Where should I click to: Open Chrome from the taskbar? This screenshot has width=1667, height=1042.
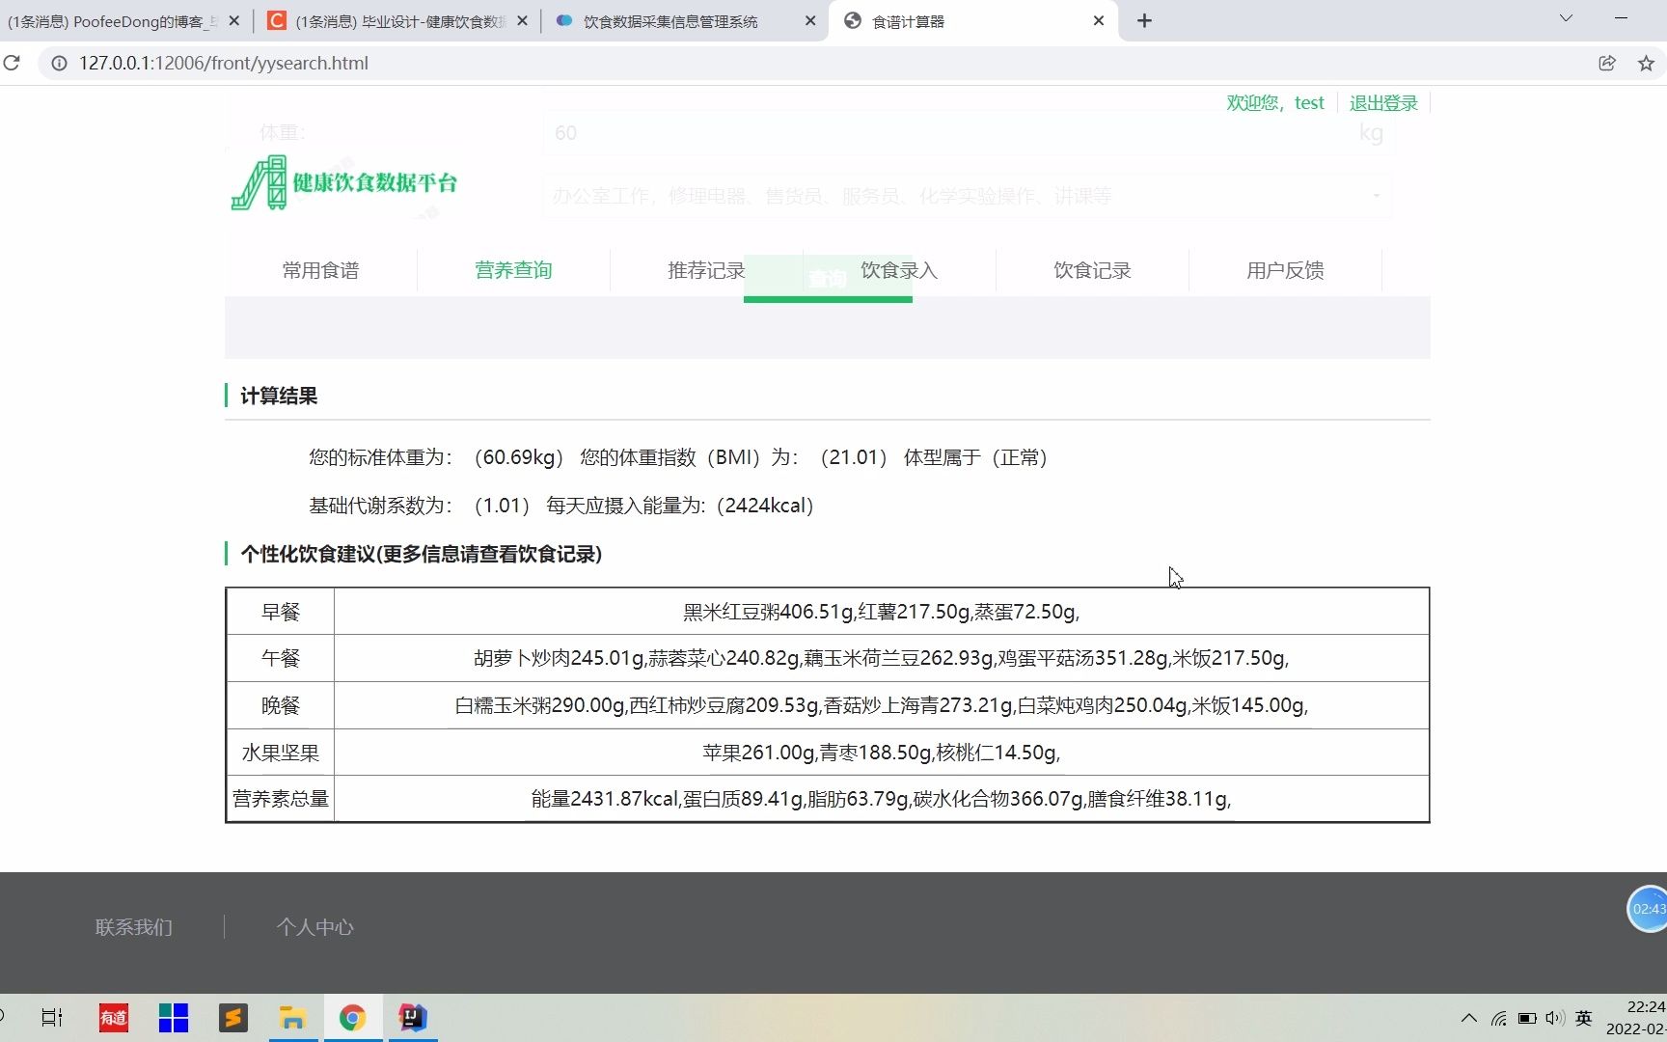(352, 1018)
